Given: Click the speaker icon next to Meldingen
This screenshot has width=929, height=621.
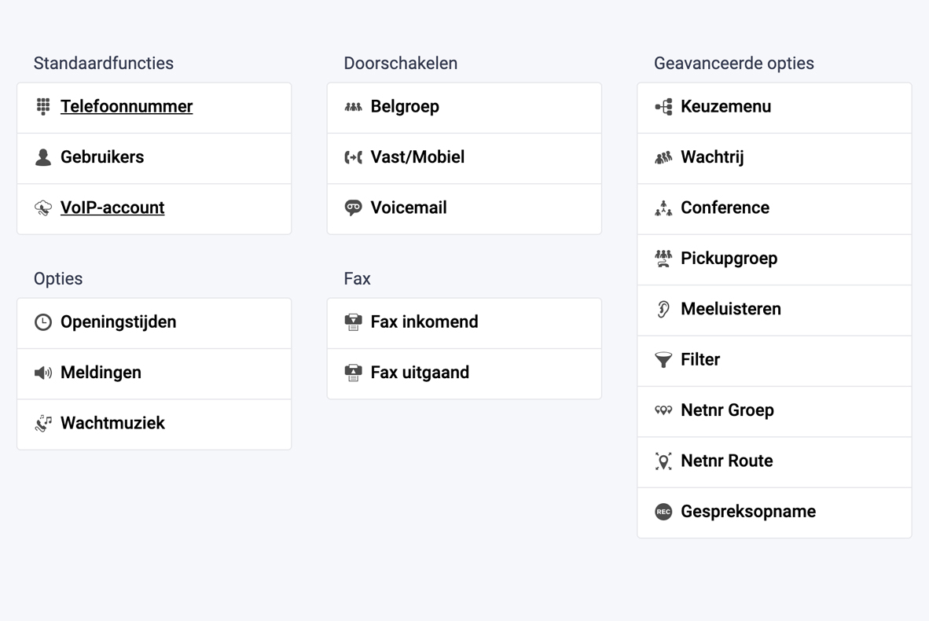Looking at the screenshot, I should [x=42, y=373].
